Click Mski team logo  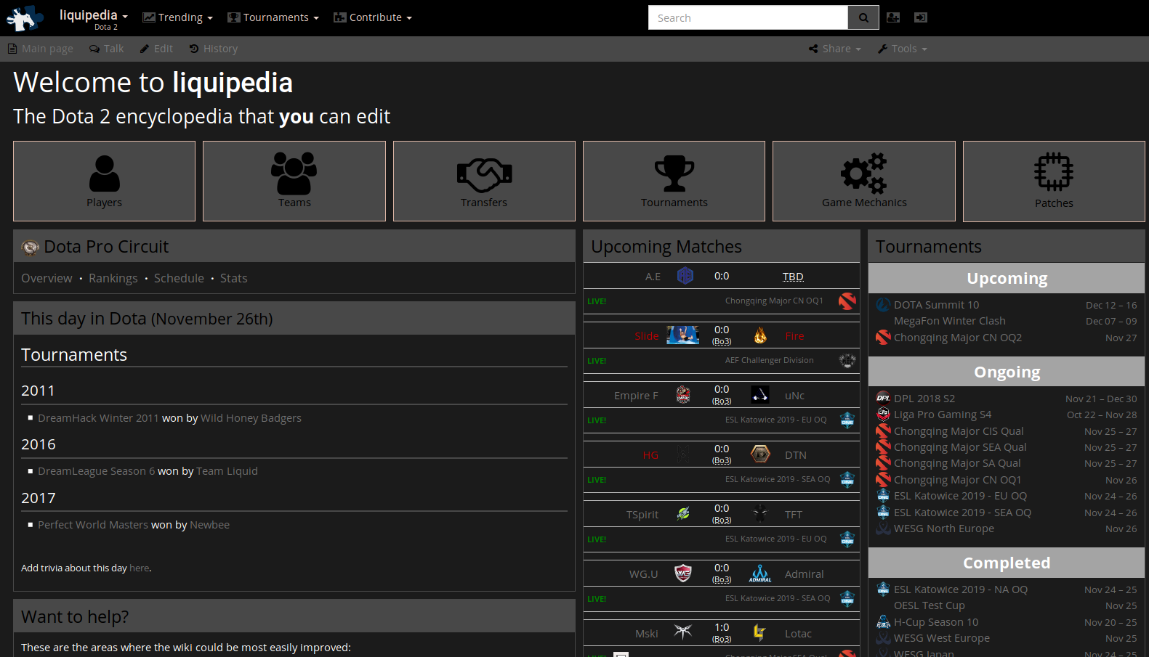(682, 632)
